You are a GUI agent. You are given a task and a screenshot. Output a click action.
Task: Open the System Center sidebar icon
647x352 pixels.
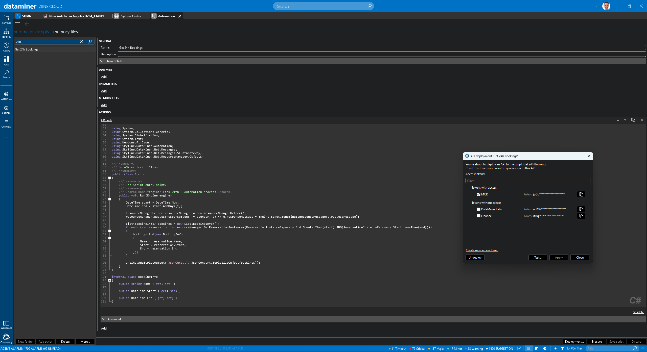(x=6, y=96)
